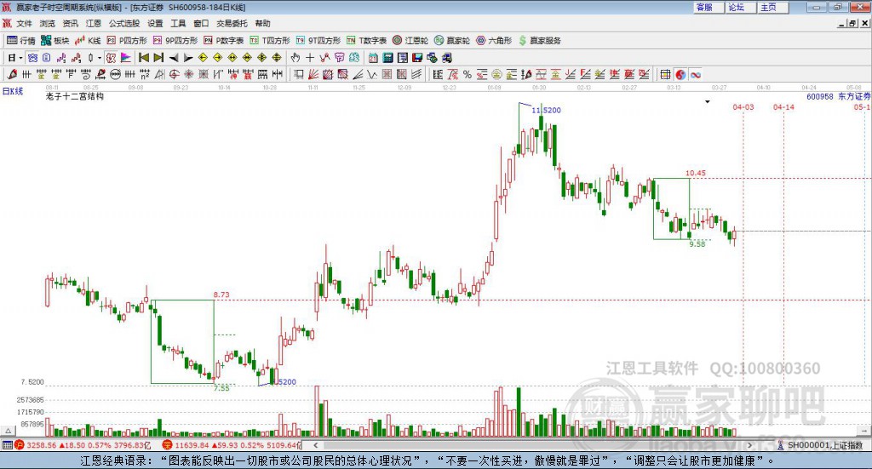Jump to last bar icon
Image resolution: width=872 pixels, height=469 pixels.
tap(158, 58)
